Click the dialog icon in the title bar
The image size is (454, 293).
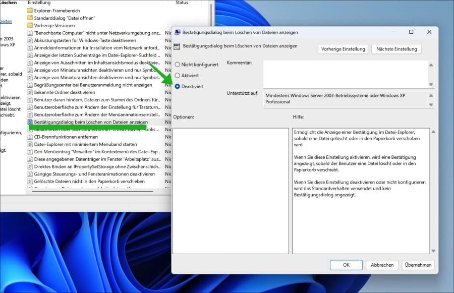pyautogui.click(x=177, y=31)
